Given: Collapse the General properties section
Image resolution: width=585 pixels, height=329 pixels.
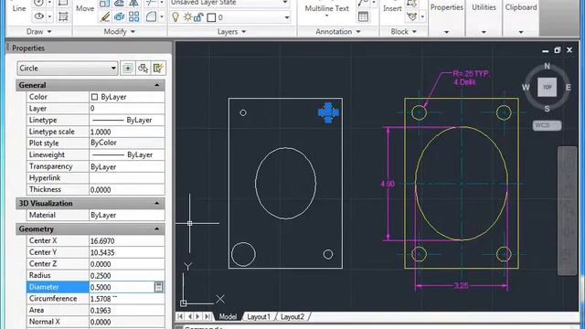Looking at the screenshot, I should [157, 85].
